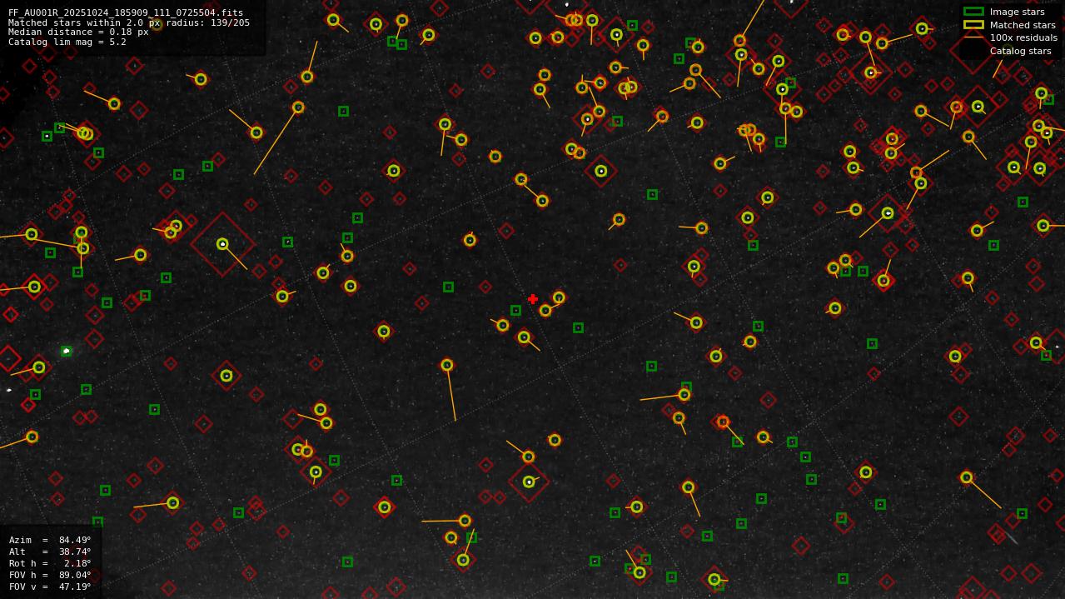Click the 'Rot h = 2.18°' readout
The height and width of the screenshot is (599, 1065).
coord(50,563)
